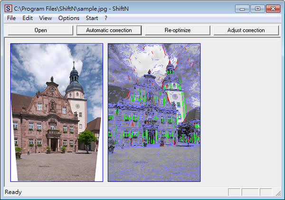
Task: Open the ? help menu
Action: [106, 18]
